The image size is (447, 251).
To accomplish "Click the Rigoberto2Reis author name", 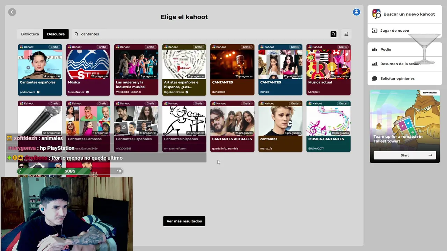I will pyautogui.click(x=174, y=92).
